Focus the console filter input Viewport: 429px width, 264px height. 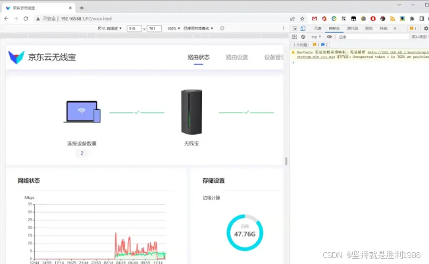pyautogui.click(x=373, y=37)
